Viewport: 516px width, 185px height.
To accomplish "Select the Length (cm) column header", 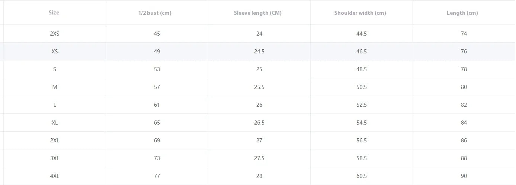I will (x=462, y=13).
